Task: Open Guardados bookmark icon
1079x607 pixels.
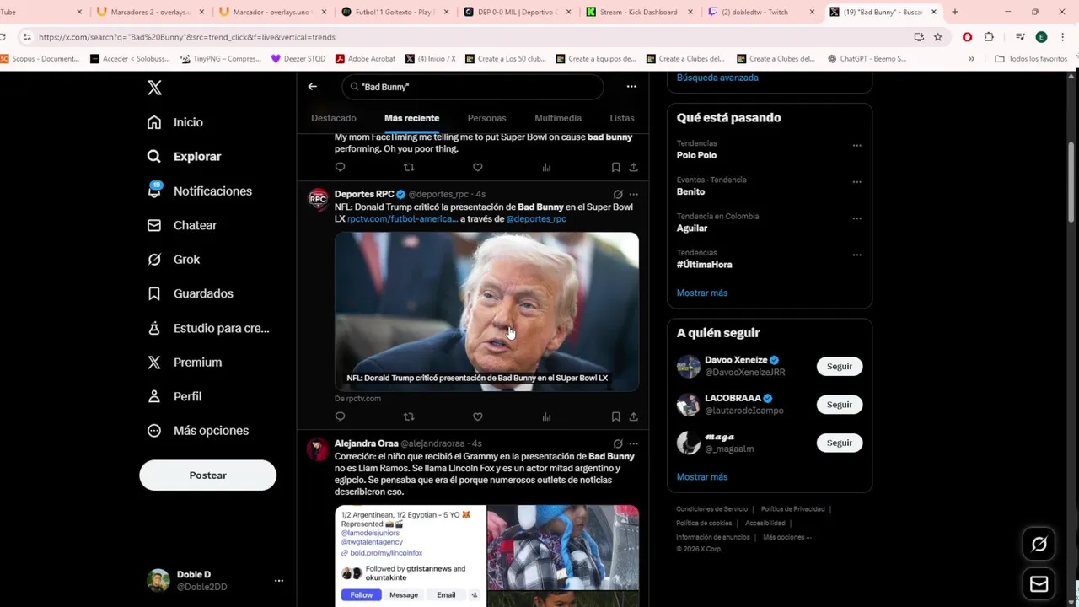Action: [154, 293]
